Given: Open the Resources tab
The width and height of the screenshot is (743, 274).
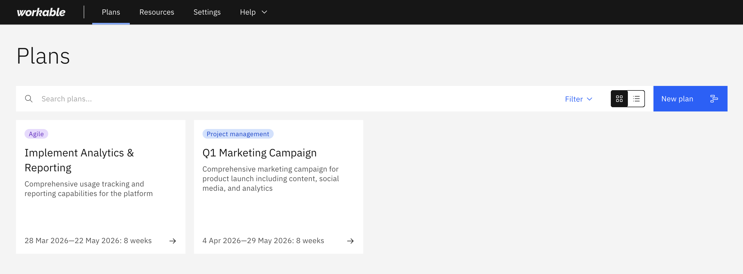Looking at the screenshot, I should 157,12.
